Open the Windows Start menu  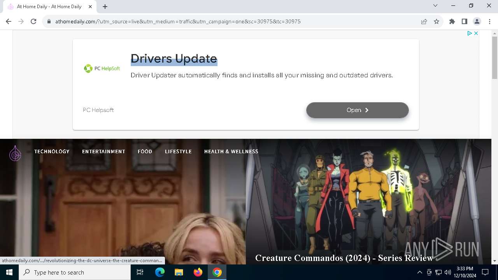9,272
